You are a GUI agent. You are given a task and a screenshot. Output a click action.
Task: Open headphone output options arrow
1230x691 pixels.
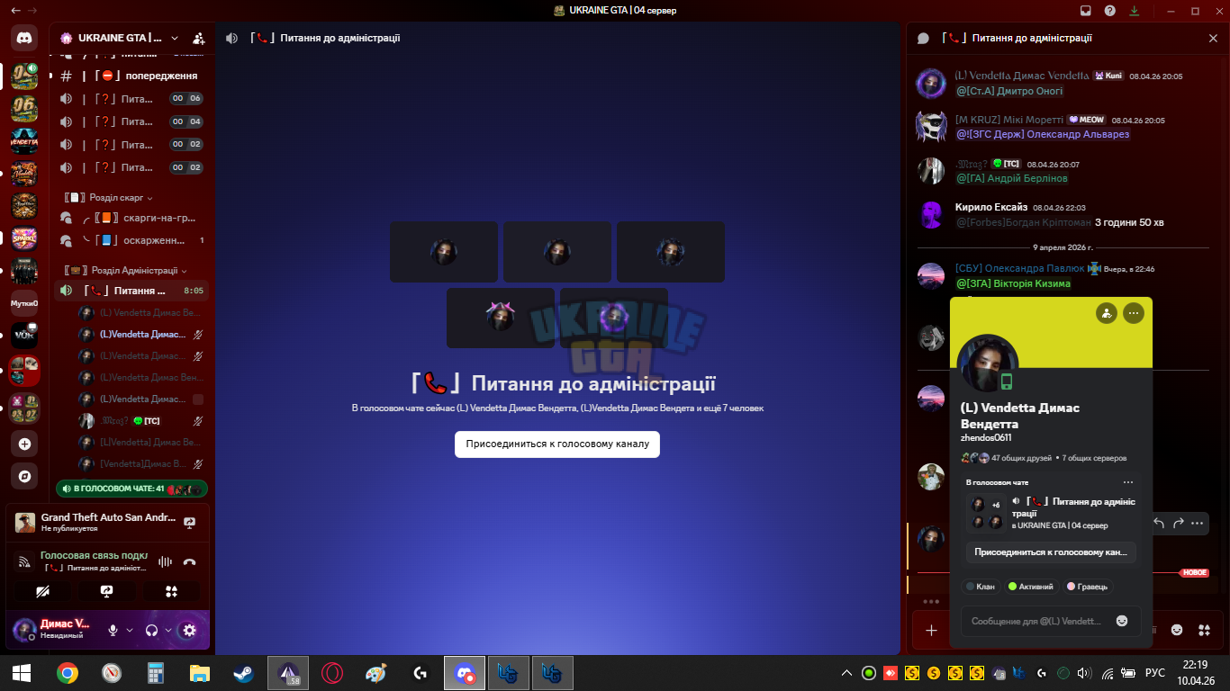[x=168, y=630]
